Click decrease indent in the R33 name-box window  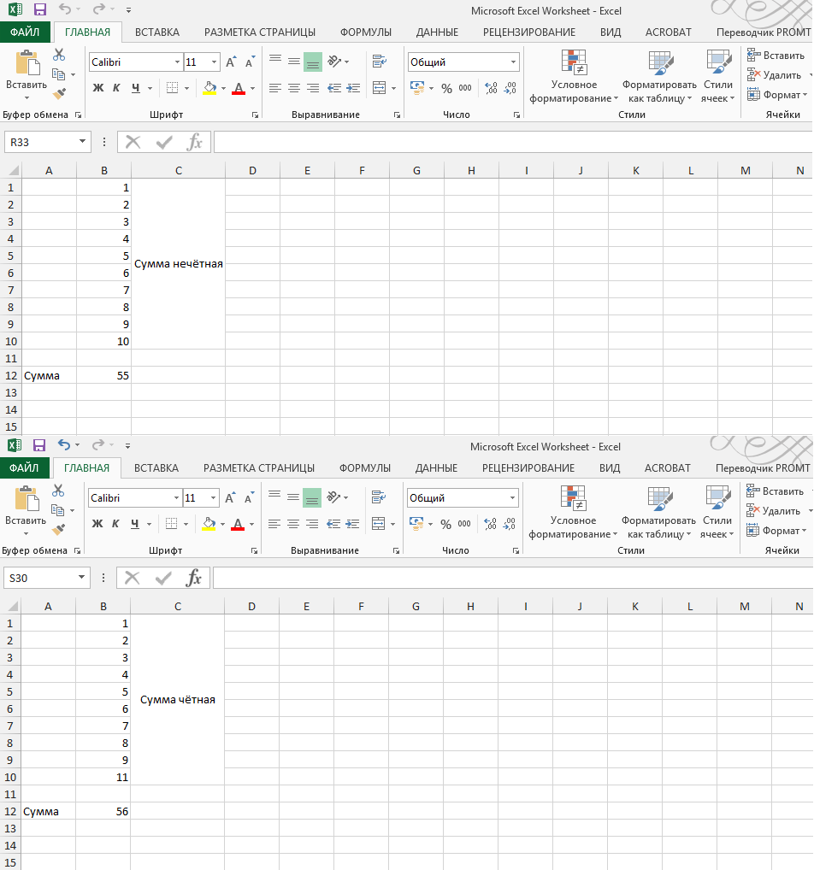[x=333, y=88]
